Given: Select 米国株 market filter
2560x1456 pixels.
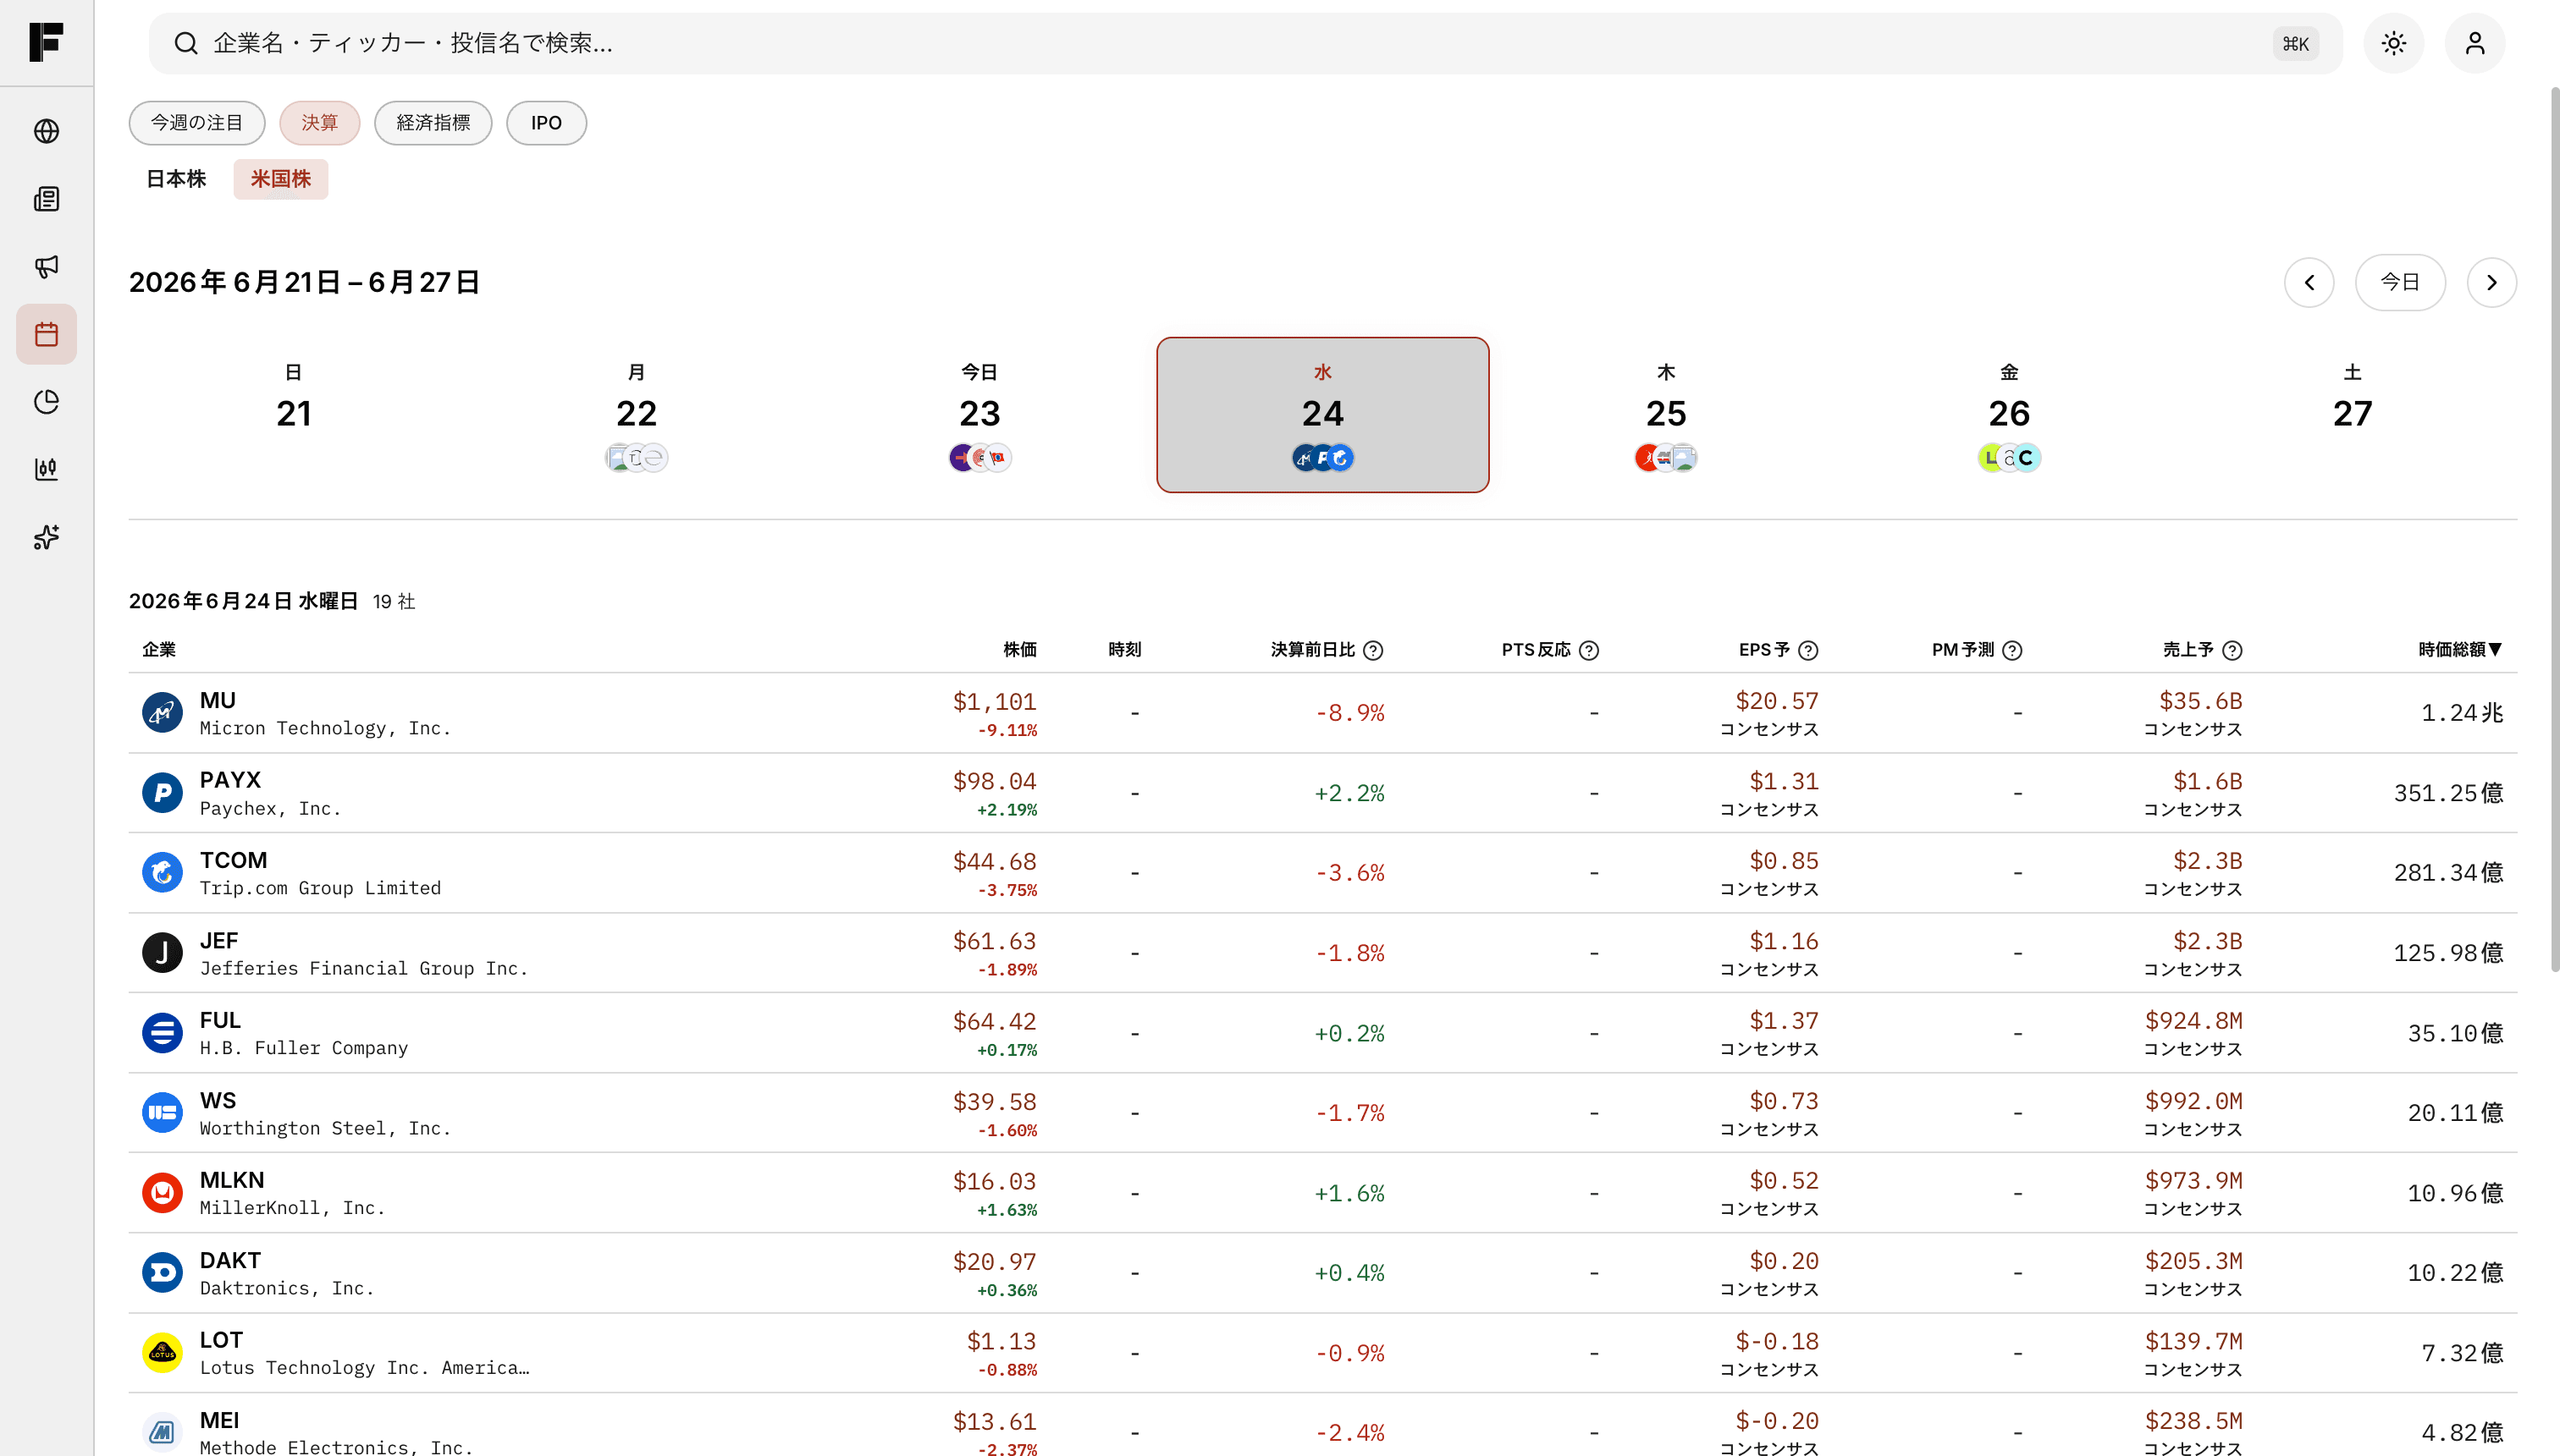Looking at the screenshot, I should click(x=280, y=179).
